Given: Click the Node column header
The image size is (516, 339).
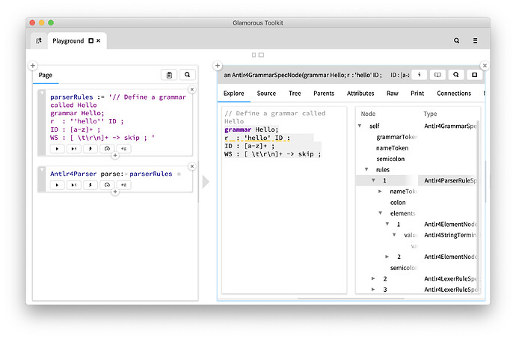Looking at the screenshot, I should [368, 114].
